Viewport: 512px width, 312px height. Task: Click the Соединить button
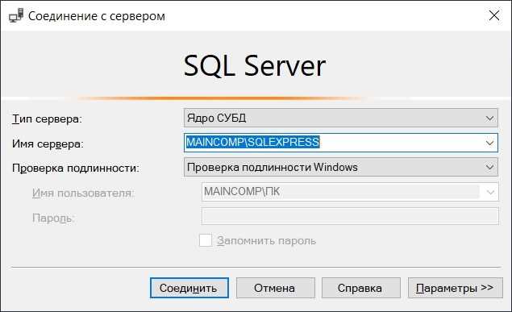189,288
